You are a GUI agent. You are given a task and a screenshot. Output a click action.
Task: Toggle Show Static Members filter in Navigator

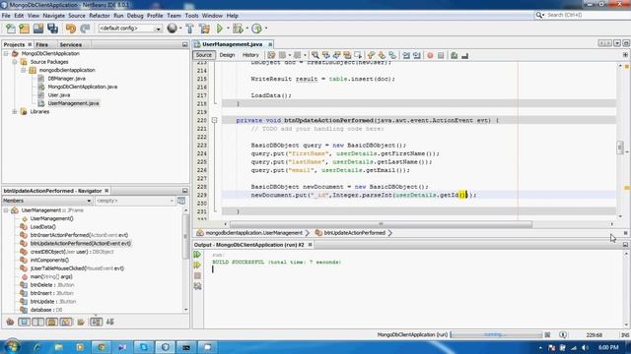(x=37, y=322)
